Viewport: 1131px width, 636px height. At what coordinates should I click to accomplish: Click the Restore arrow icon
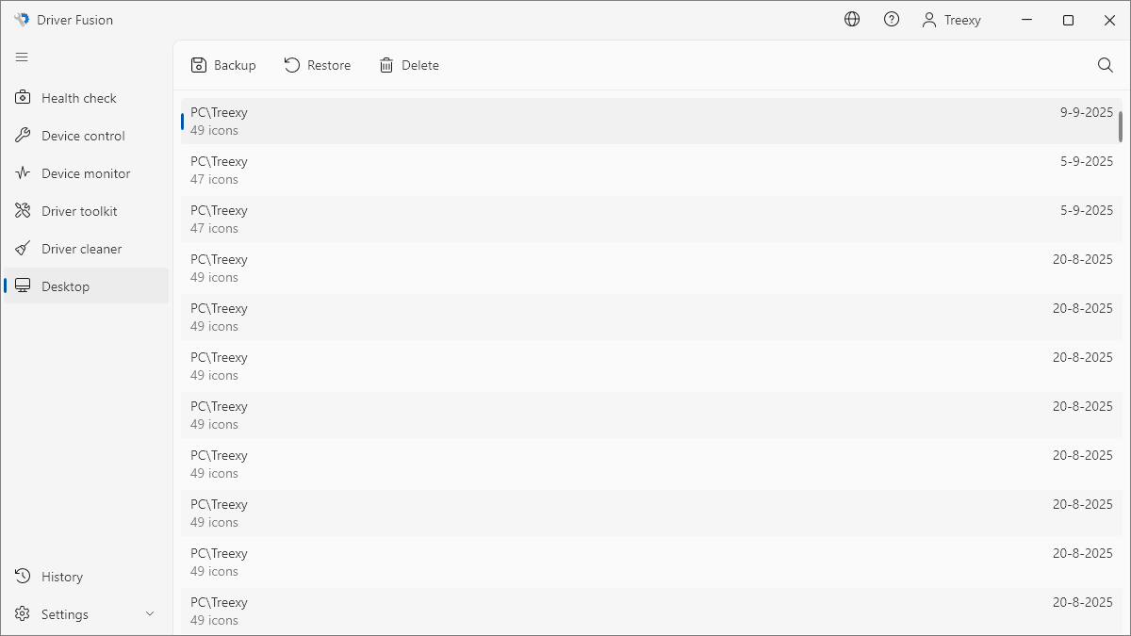tap(292, 65)
